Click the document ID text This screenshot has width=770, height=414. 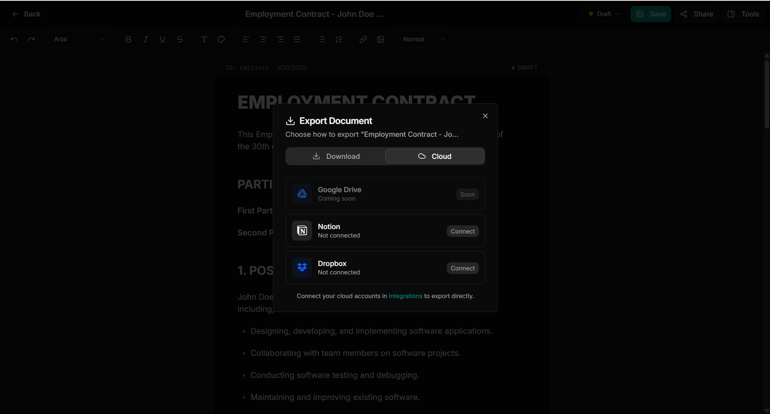[247, 68]
